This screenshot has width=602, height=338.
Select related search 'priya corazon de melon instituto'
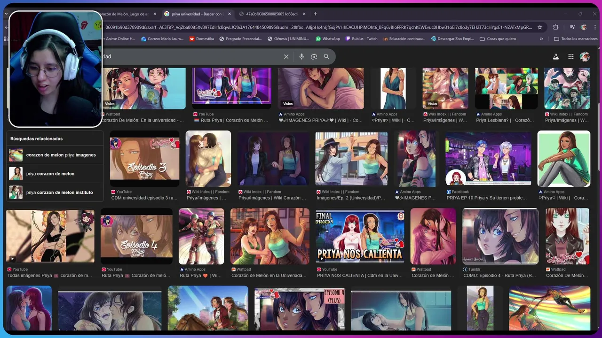tap(55, 192)
